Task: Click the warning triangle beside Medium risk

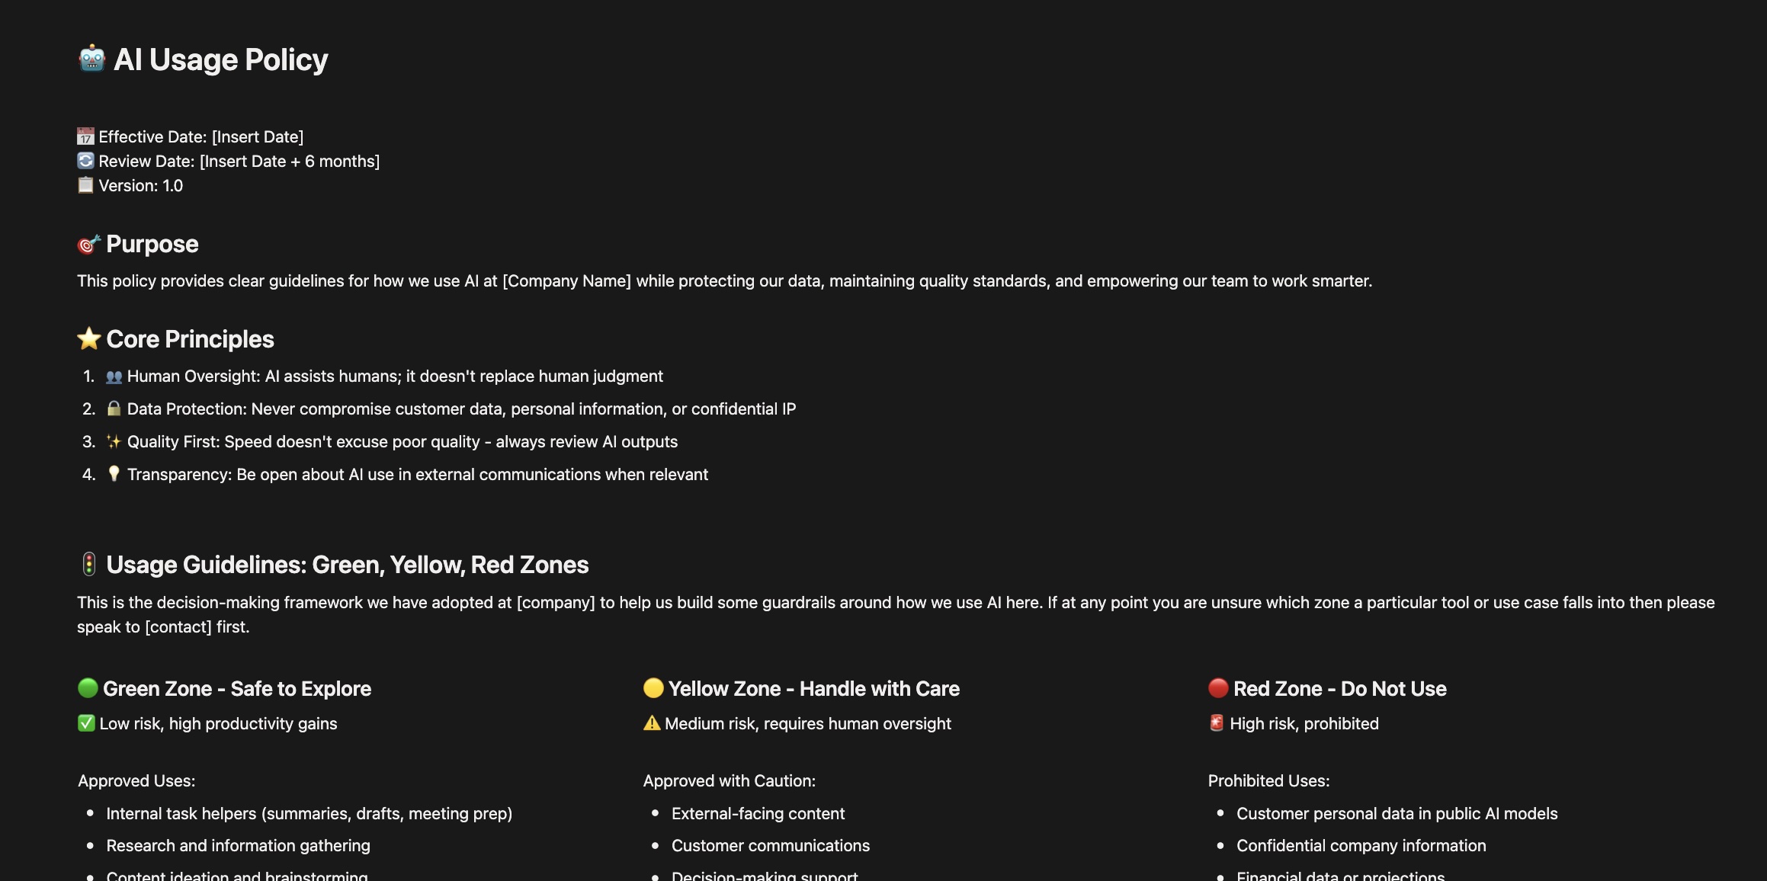Action: coord(652,723)
